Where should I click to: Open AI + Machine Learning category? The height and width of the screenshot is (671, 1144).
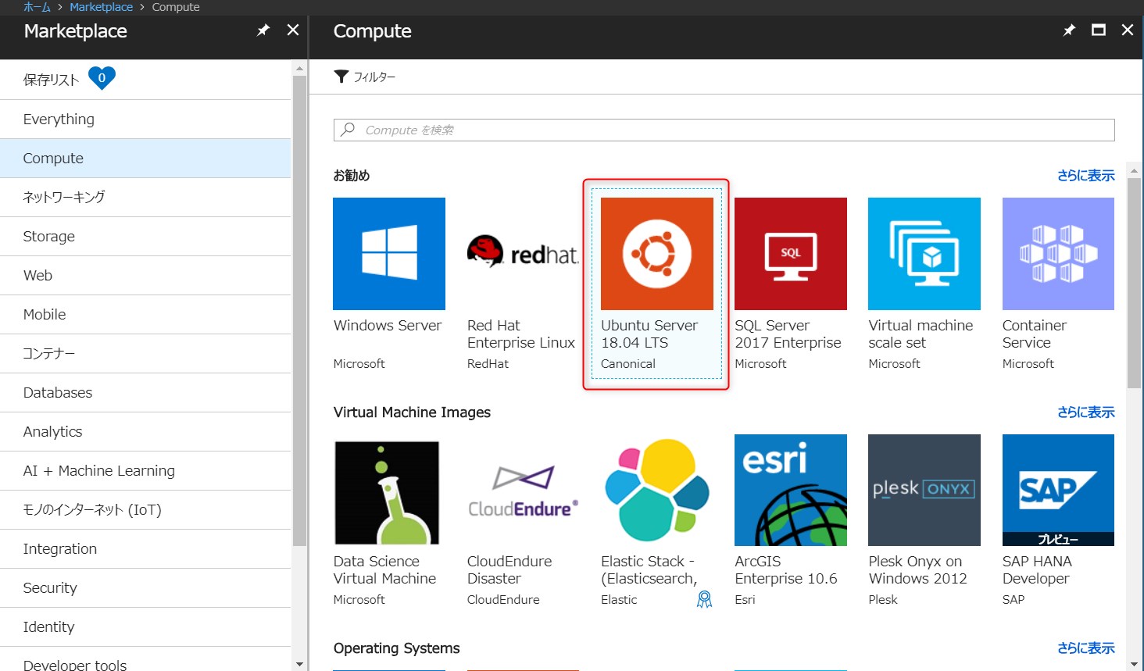pyautogui.click(x=98, y=471)
